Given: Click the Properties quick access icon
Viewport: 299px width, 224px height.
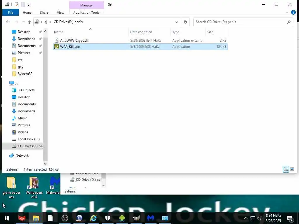Looking at the screenshot, I should tap(17, 4).
